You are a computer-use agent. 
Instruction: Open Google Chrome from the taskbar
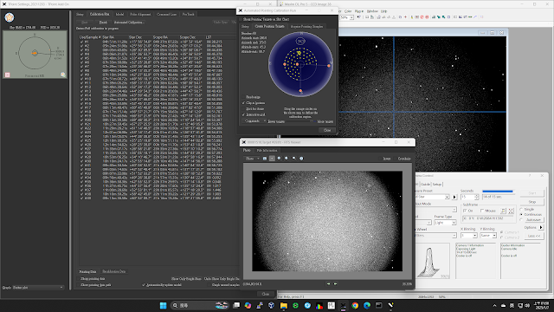click(355, 305)
